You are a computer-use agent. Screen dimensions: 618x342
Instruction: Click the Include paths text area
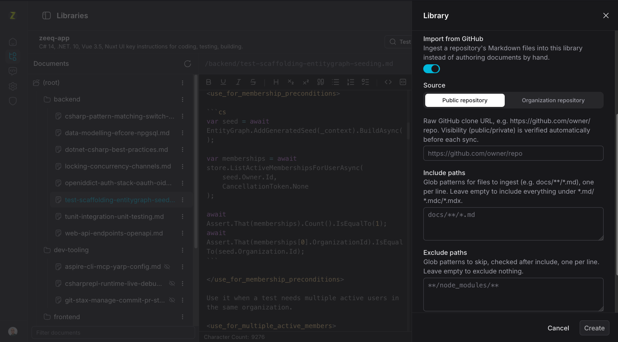(513, 224)
